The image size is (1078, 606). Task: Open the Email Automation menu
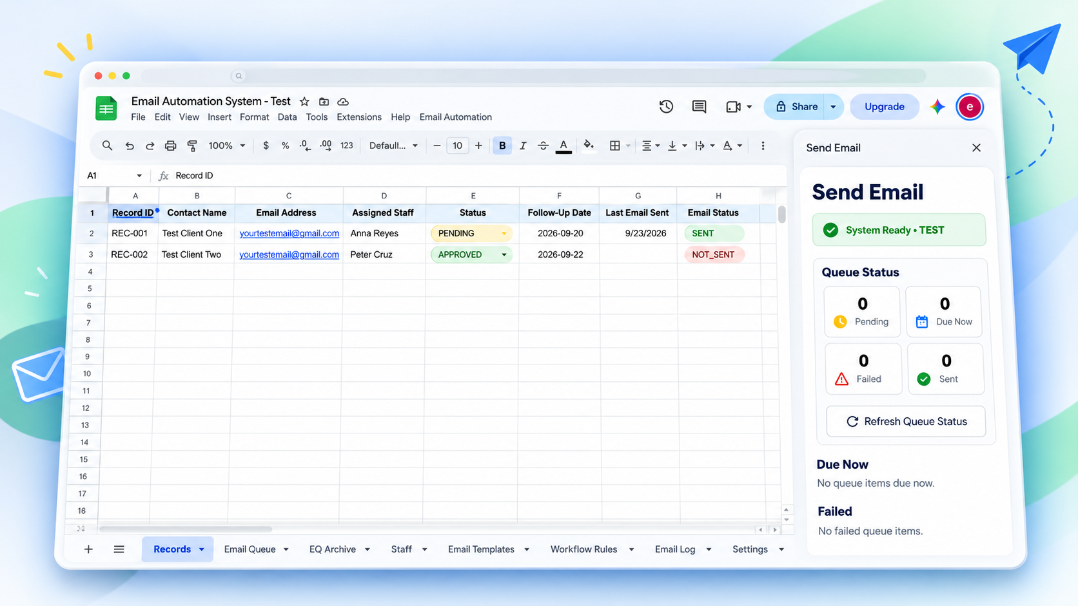coord(455,117)
